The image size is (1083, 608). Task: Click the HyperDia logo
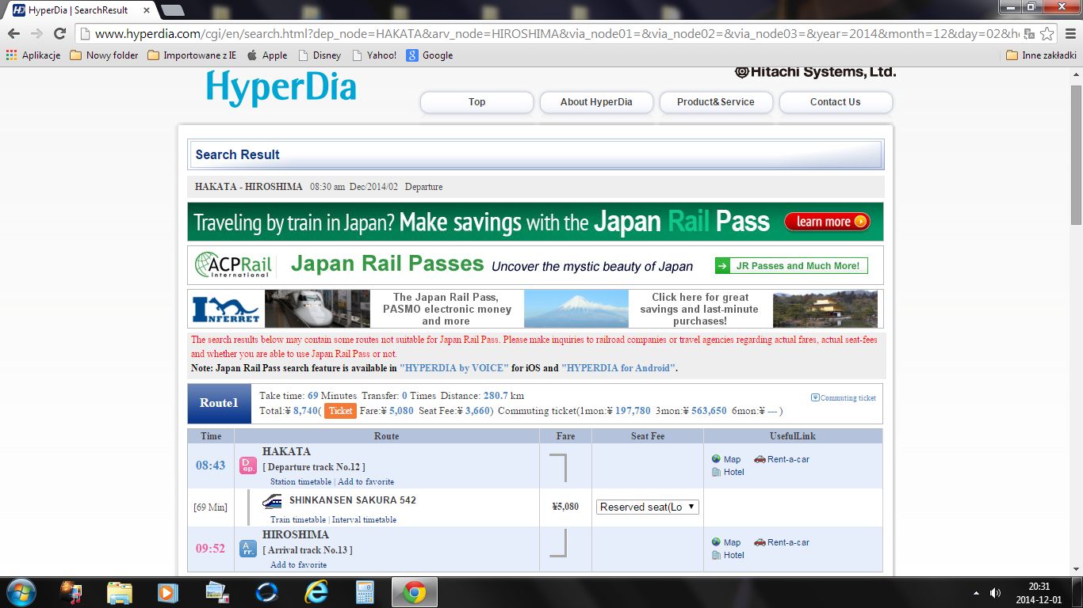[x=281, y=87]
